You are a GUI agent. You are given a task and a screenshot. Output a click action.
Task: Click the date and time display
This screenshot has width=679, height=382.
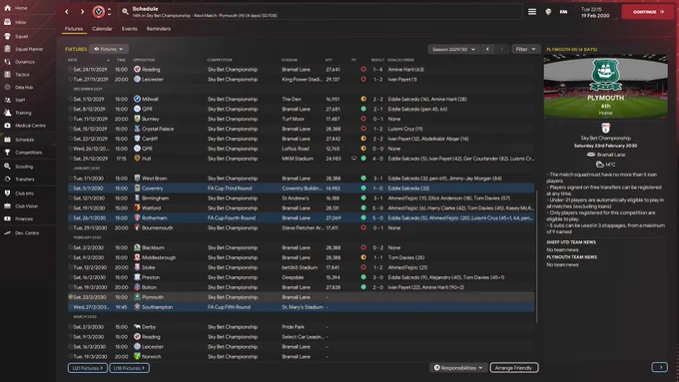595,12
